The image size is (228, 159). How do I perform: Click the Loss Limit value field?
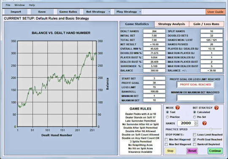(x=154, y=87)
